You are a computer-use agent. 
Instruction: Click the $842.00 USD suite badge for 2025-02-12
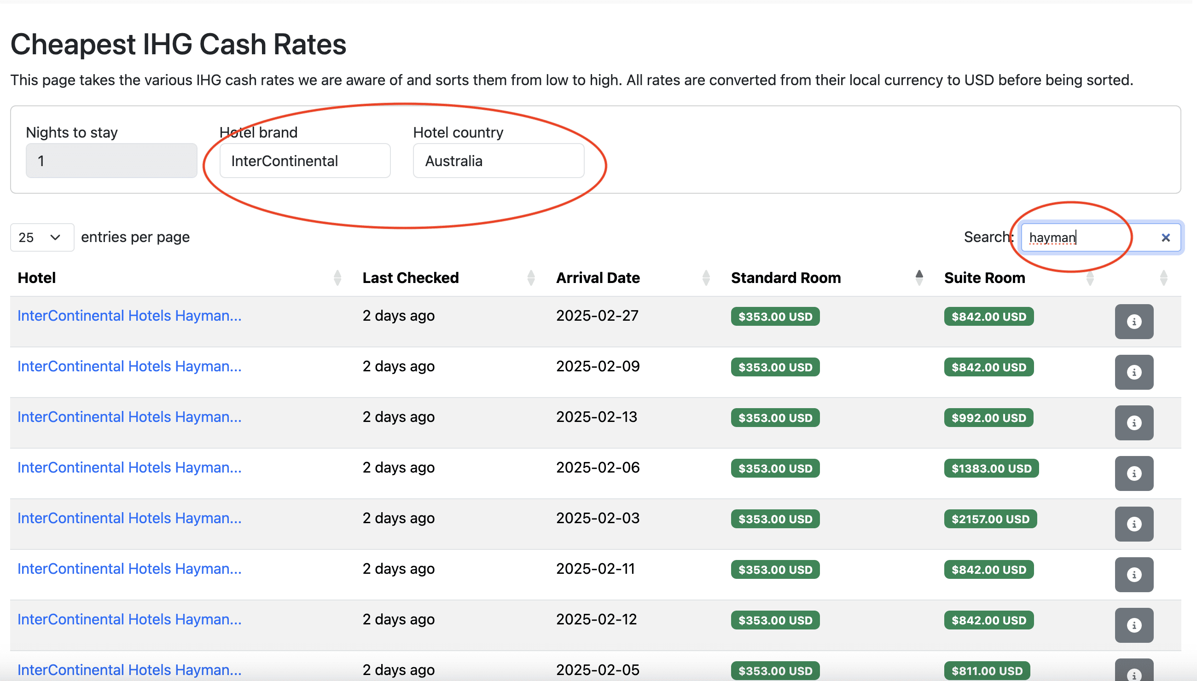click(x=988, y=620)
